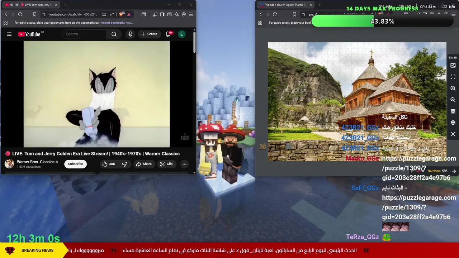Open the account avatar E menu

(181, 34)
